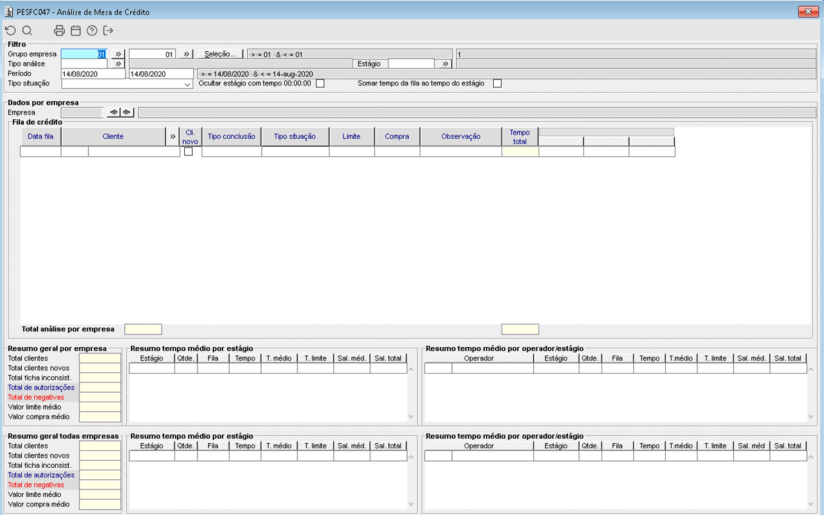Click the Data fila column header
824x515 pixels.
(x=41, y=136)
